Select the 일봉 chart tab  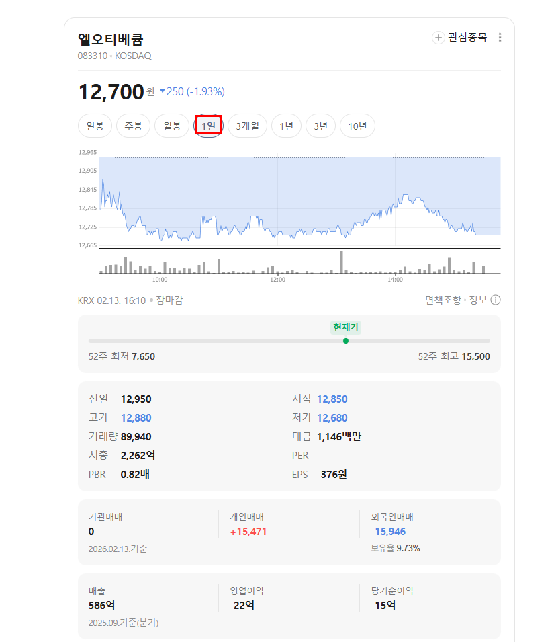click(95, 126)
